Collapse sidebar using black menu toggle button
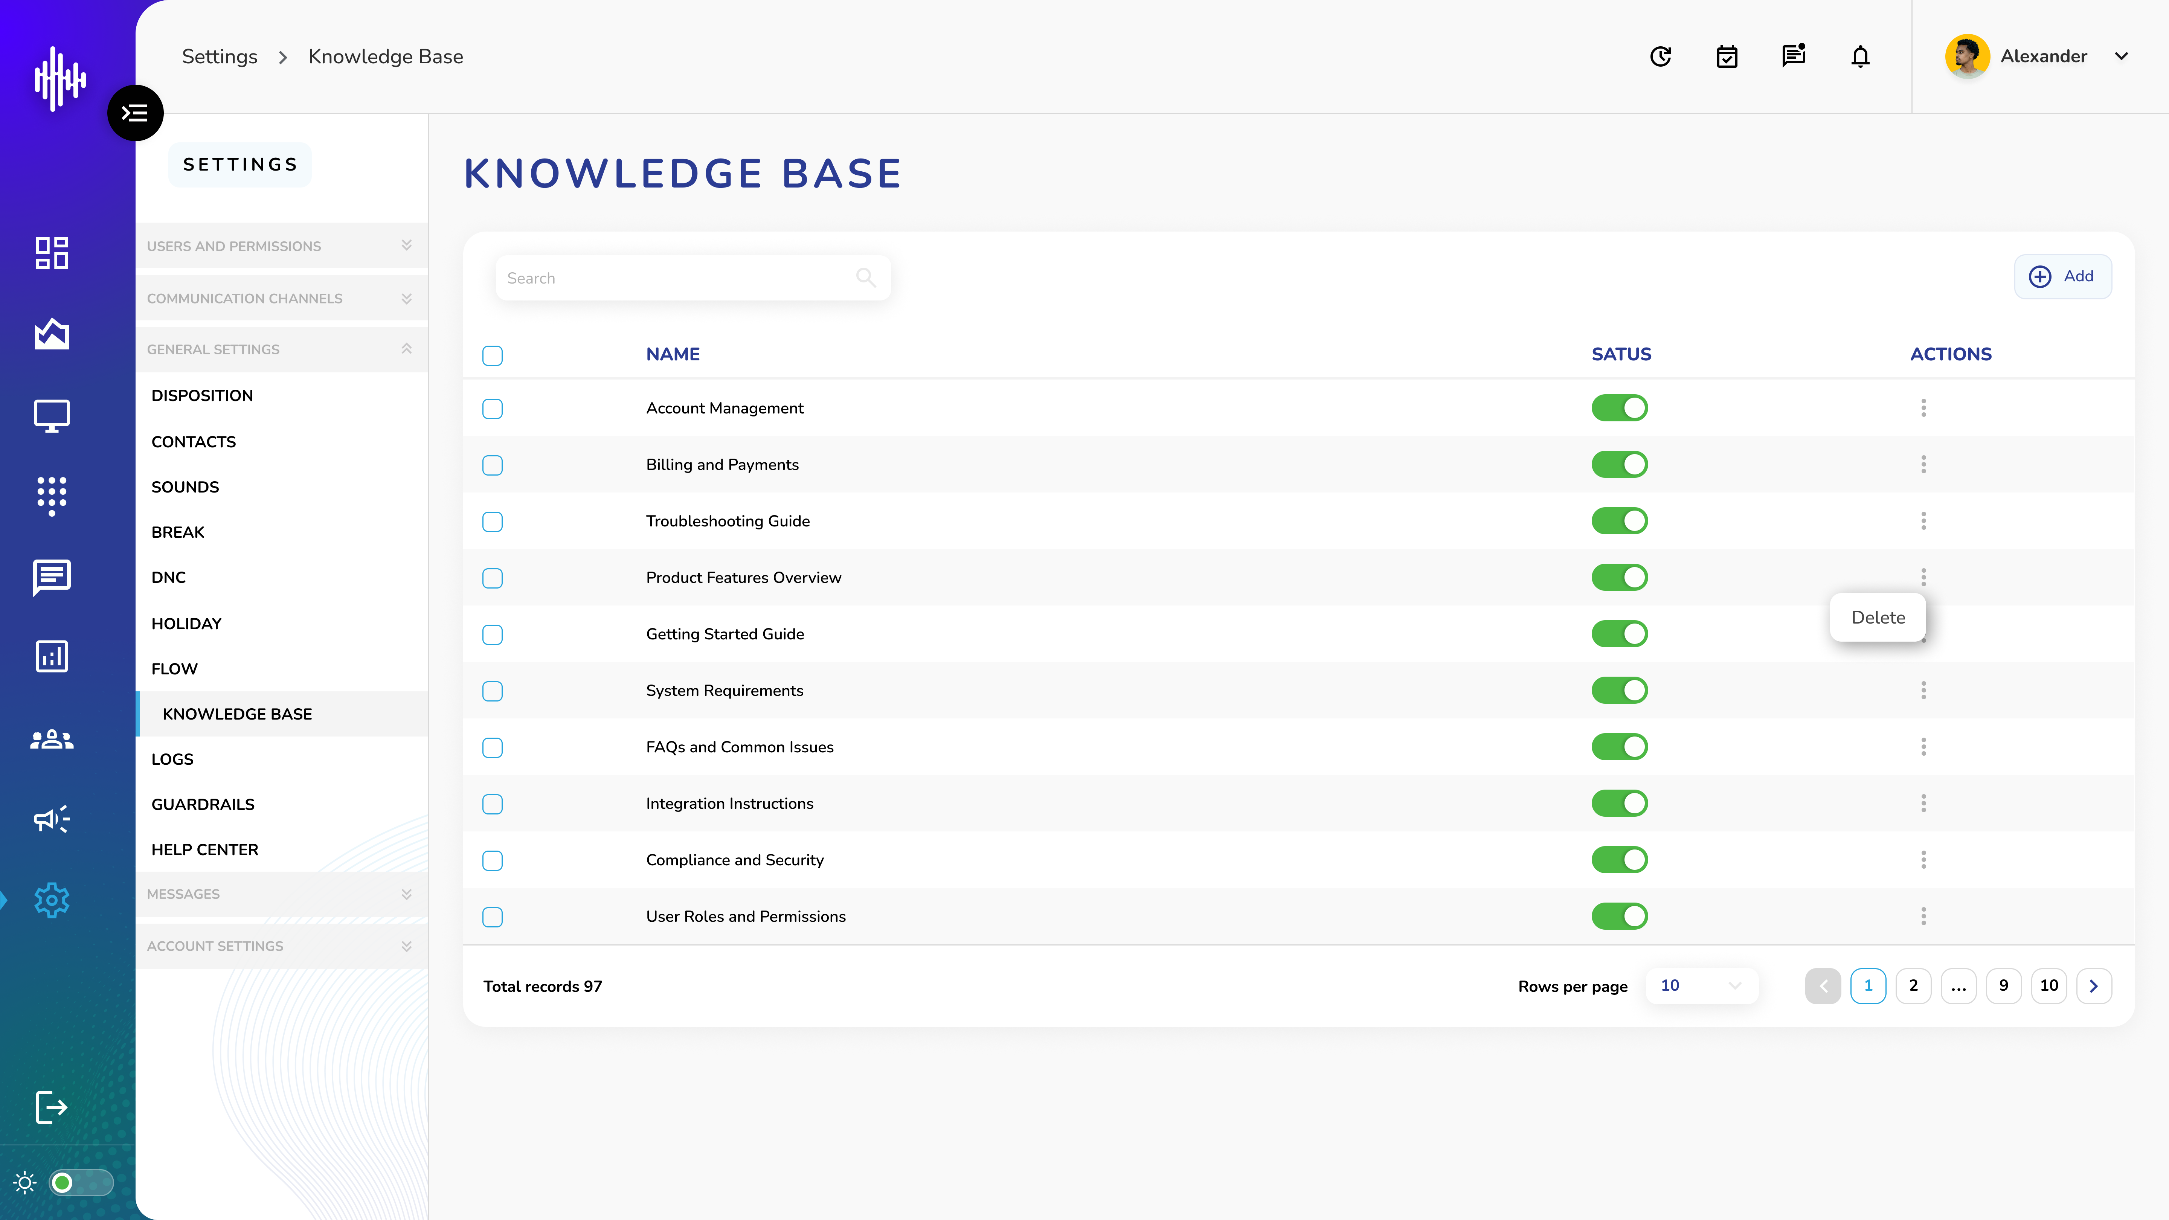 coord(135,113)
